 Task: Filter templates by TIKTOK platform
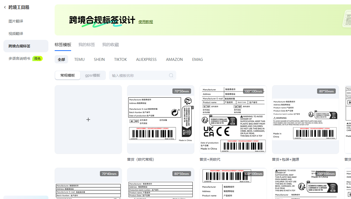(120, 59)
